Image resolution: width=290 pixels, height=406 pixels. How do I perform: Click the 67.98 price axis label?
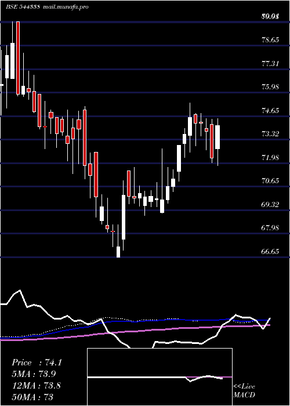click(270, 228)
